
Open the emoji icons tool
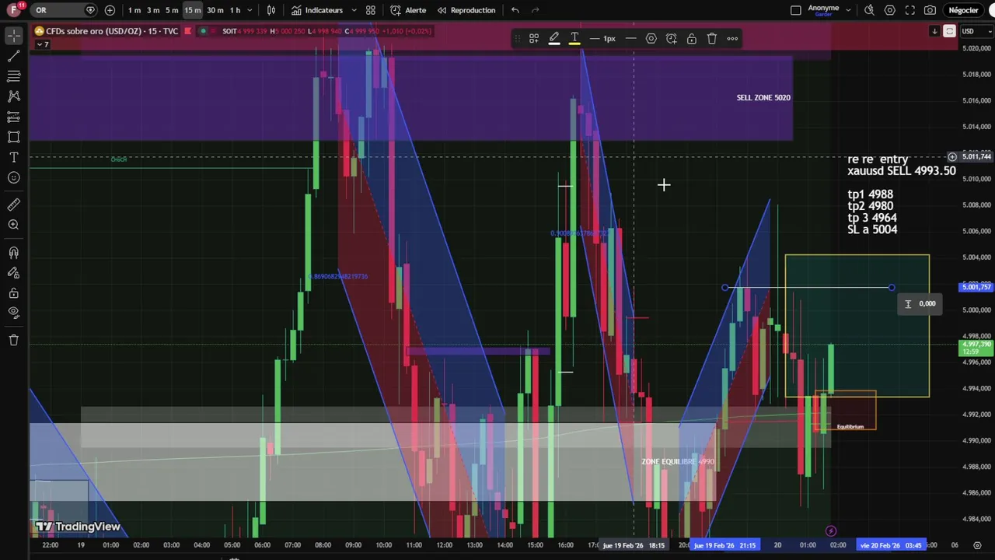(x=13, y=177)
